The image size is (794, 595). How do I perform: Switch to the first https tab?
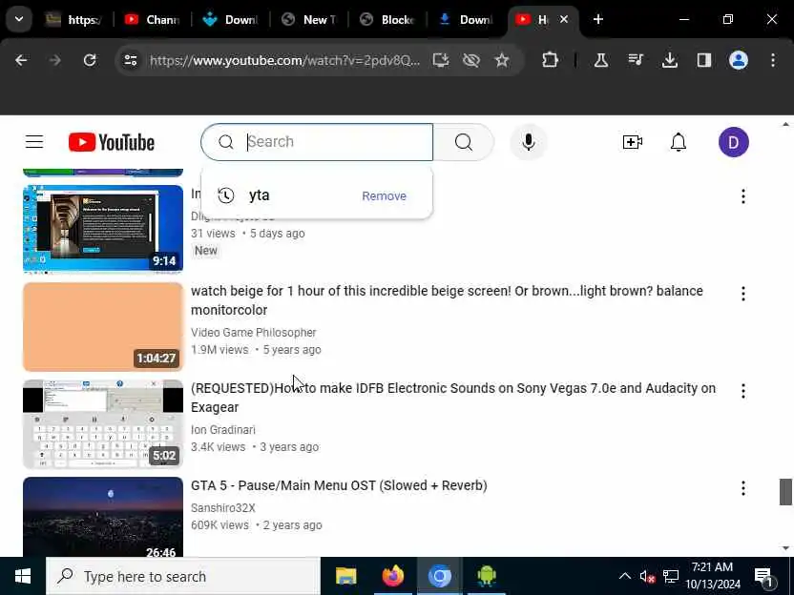click(x=73, y=20)
